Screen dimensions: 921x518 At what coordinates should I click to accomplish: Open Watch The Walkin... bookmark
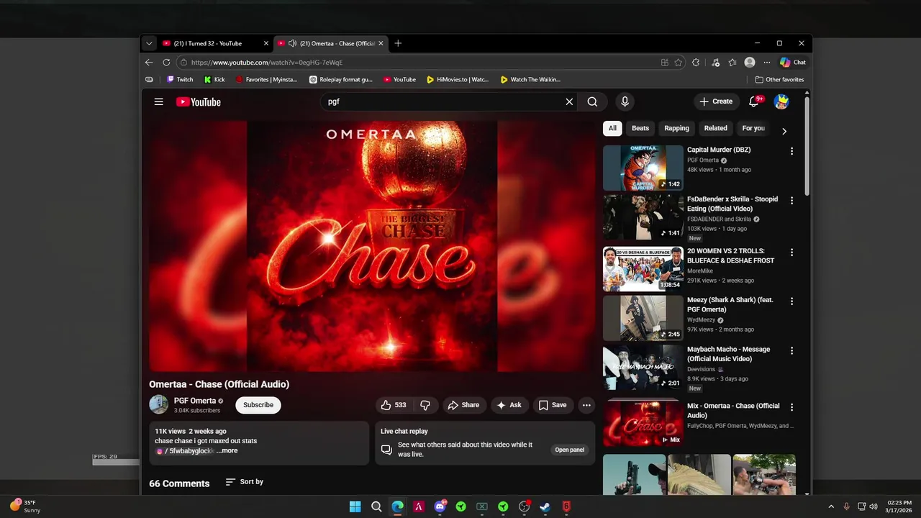click(x=530, y=80)
